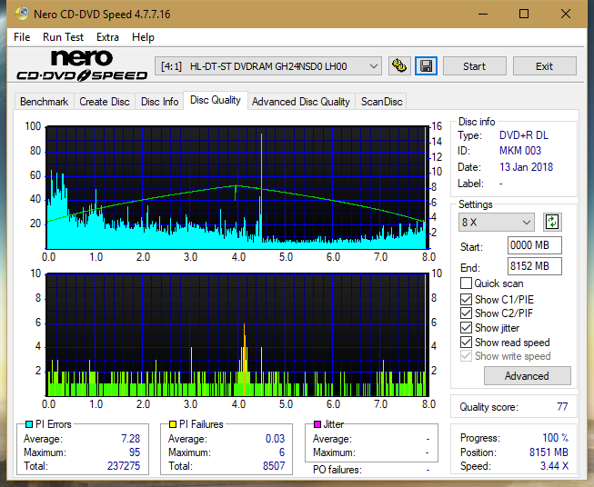The image size is (594, 487).
Task: Click PI Errors total 237275
Action: point(124,466)
